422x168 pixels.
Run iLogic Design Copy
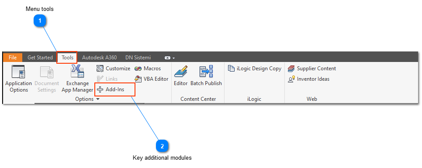[255, 69]
